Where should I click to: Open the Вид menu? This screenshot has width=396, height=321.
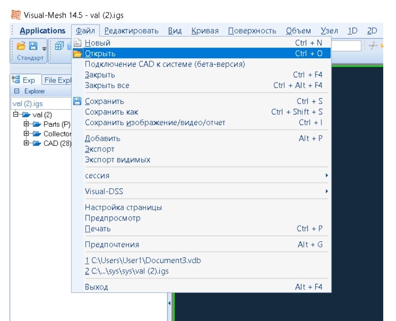coord(175,31)
